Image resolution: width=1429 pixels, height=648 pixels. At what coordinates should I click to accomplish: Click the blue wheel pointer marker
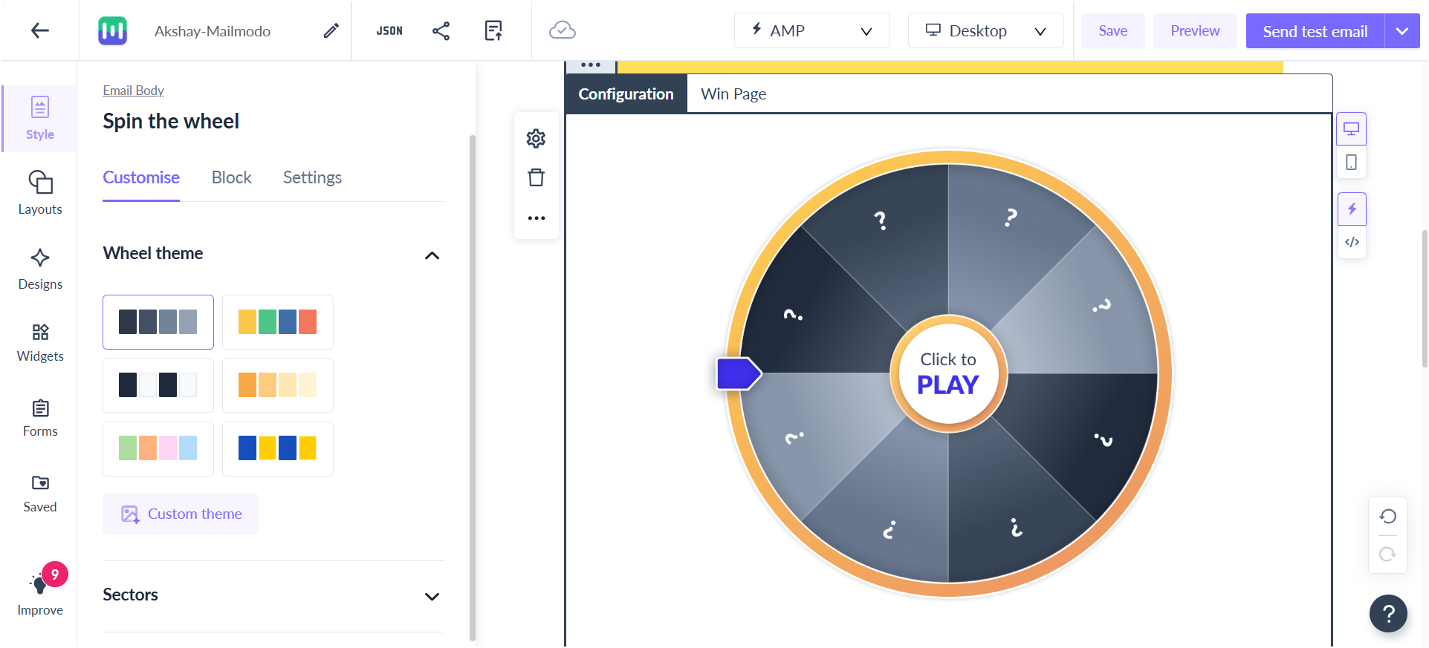[739, 373]
